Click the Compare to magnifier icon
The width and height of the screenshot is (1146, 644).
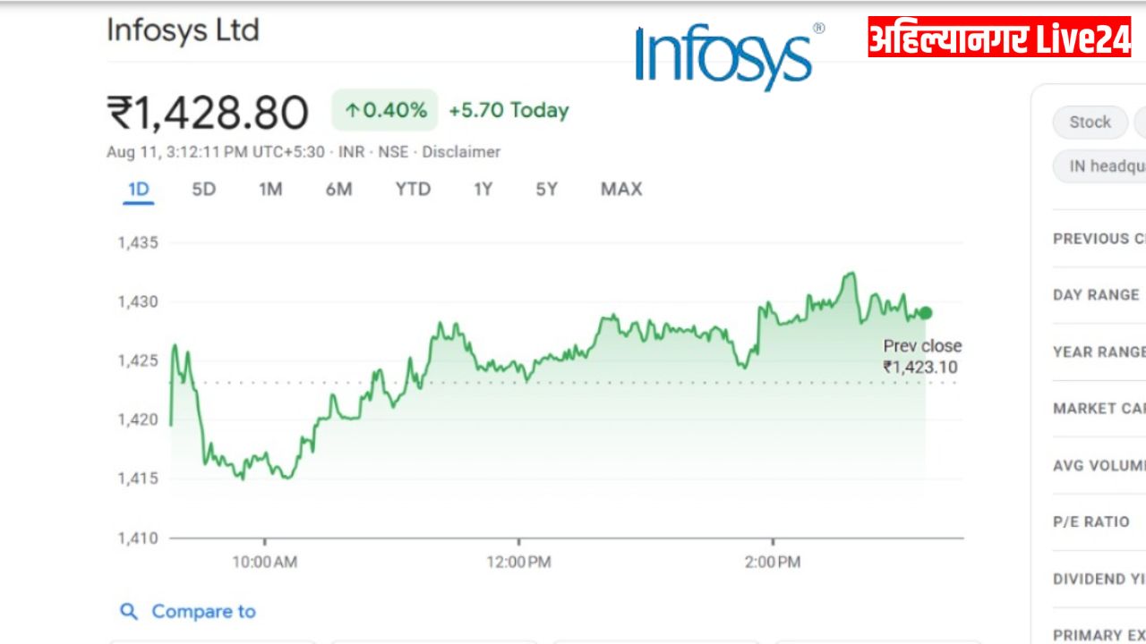coord(129,612)
